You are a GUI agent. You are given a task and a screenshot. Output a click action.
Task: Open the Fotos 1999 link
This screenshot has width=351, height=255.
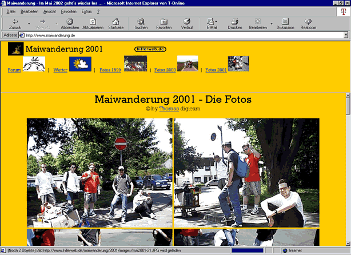click(110, 70)
